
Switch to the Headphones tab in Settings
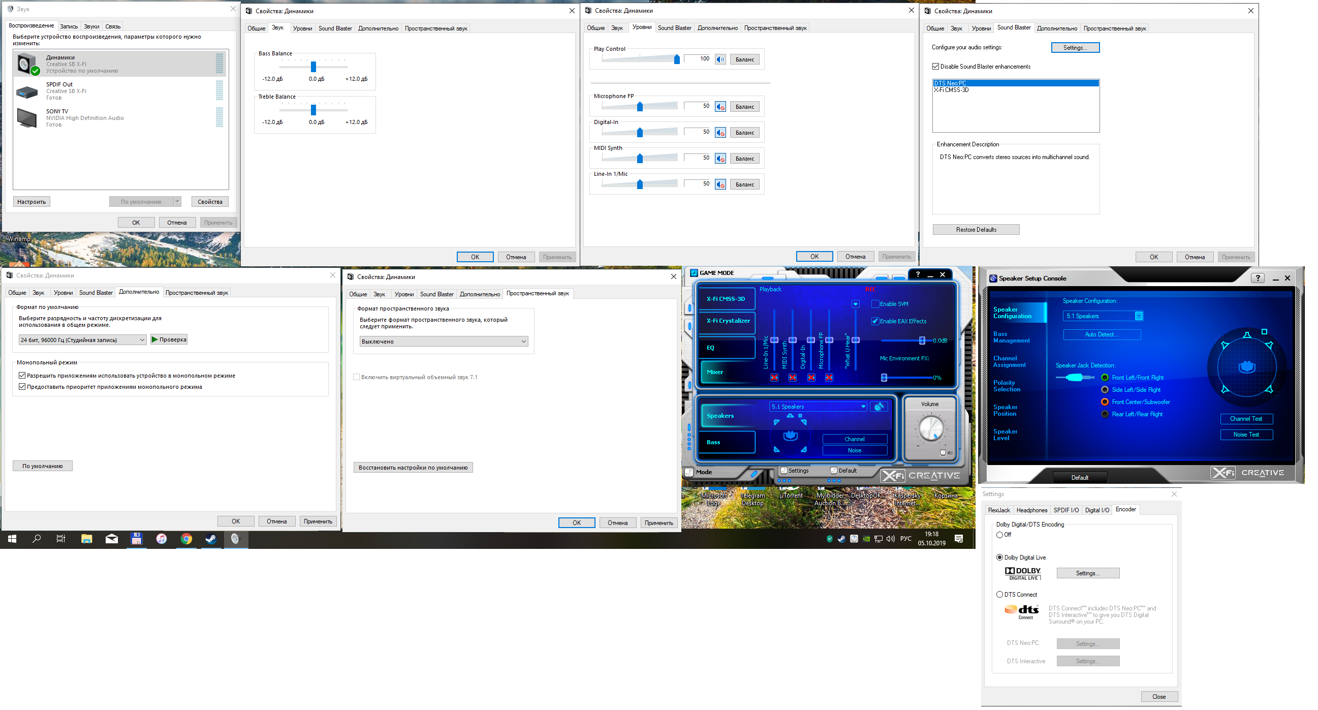pos(1031,510)
